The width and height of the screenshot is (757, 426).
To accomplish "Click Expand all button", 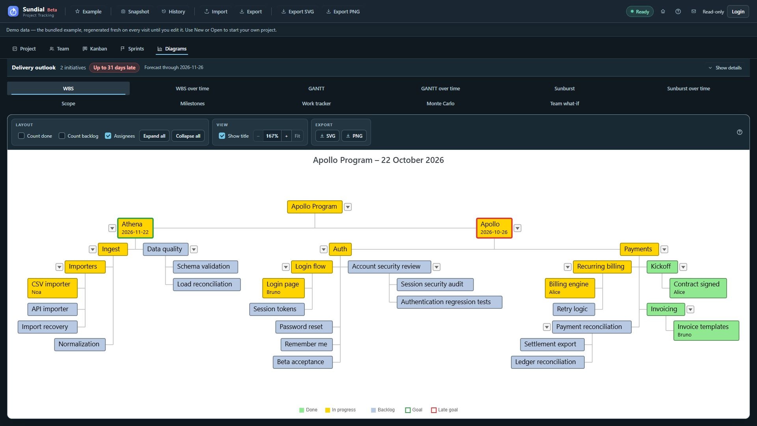I will [154, 136].
